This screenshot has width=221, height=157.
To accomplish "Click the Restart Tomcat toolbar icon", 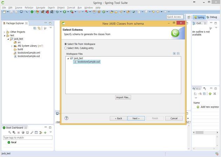I will (52, 12).
